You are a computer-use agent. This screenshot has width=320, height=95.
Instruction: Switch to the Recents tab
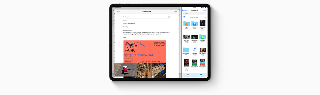(188, 75)
